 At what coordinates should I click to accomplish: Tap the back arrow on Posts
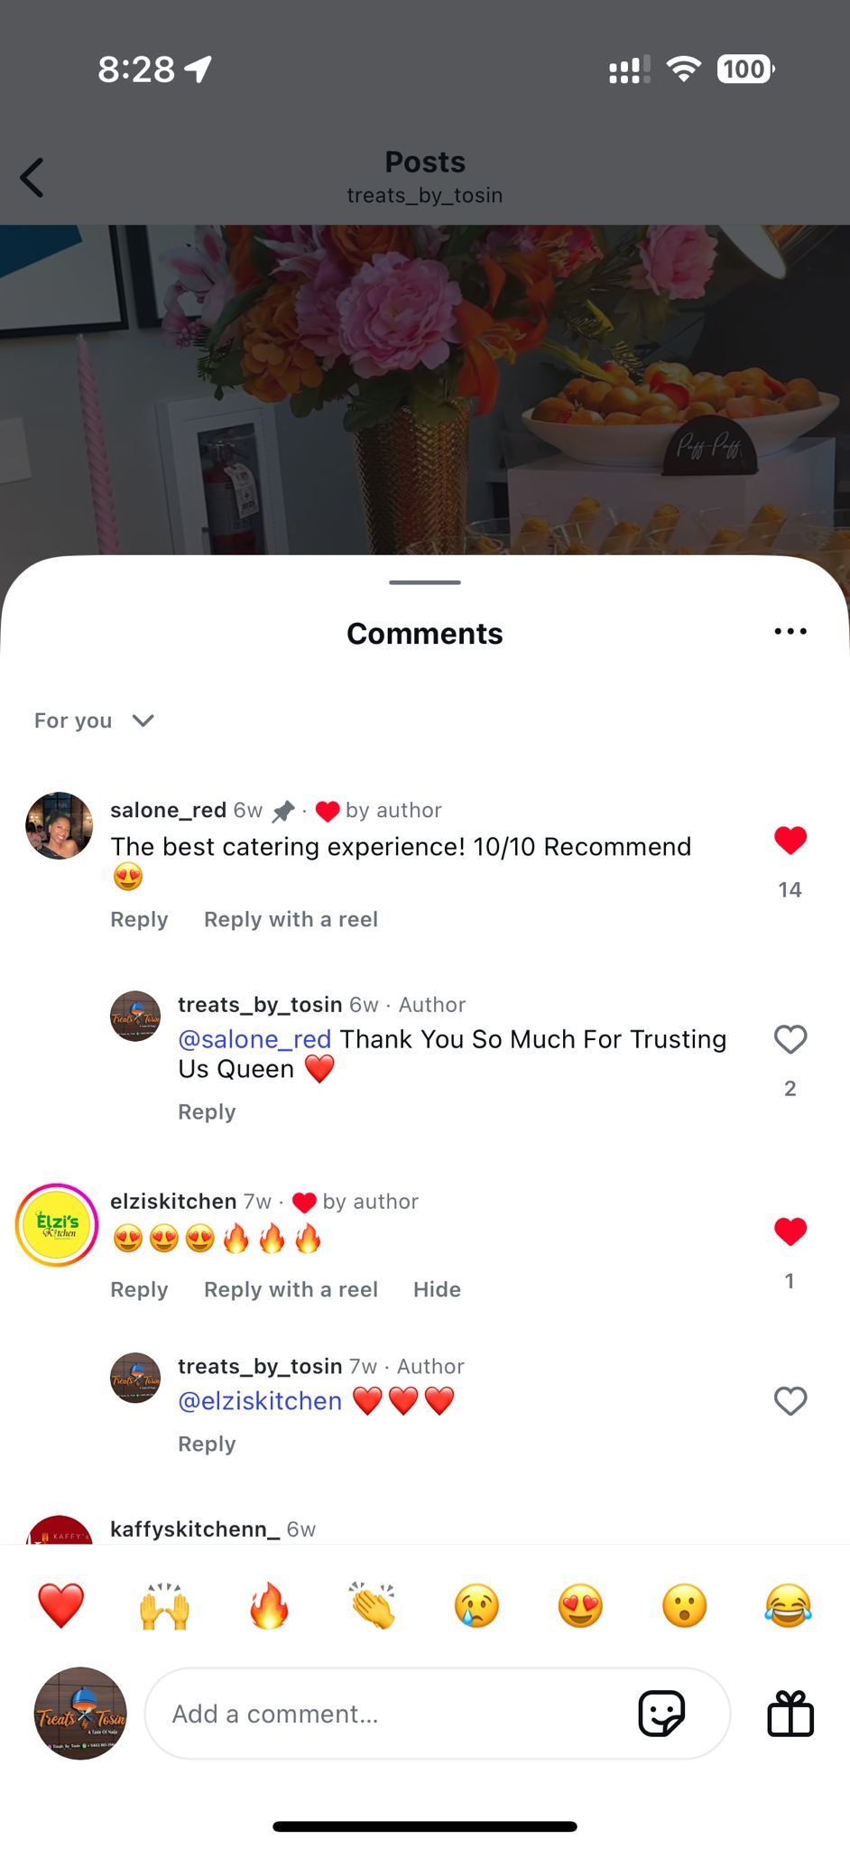[32, 178]
